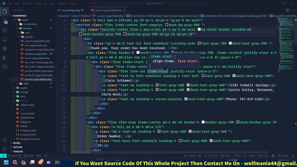Open the A-shaped activity bar icon
The width and height of the screenshot is (297, 167).
point(5,58)
